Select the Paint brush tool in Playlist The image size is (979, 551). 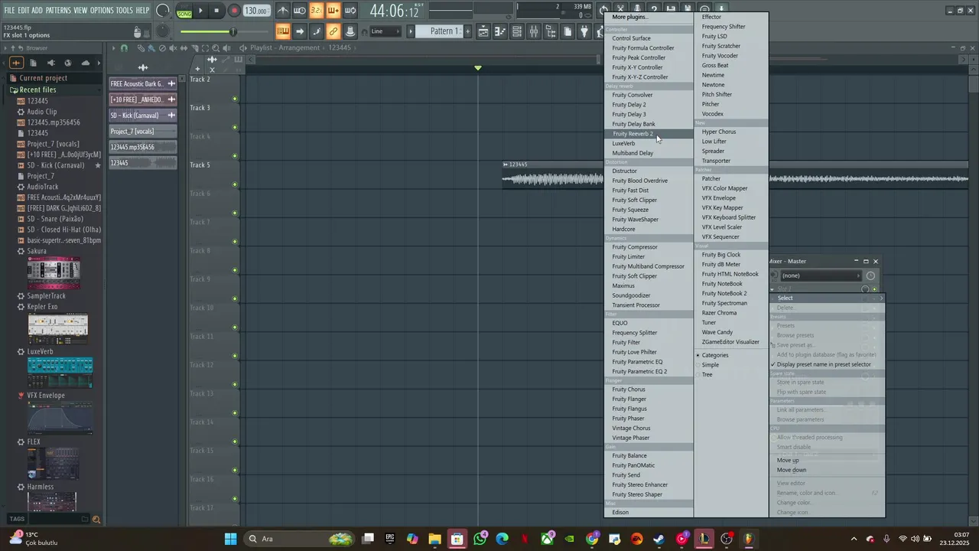tap(151, 48)
